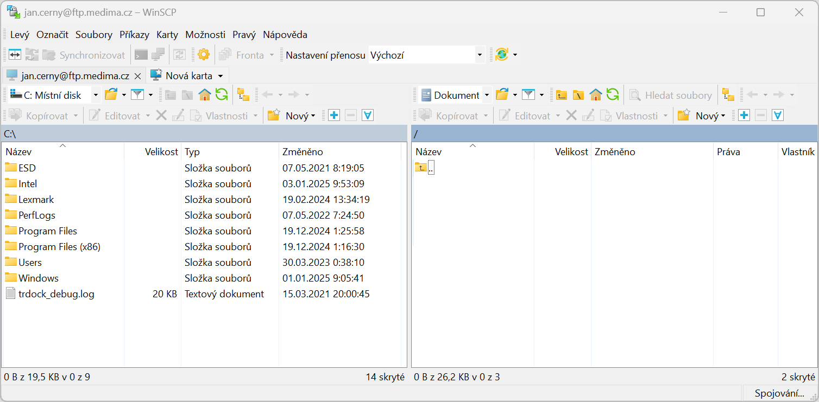Click the / path bar of right panel
819x402 pixels.
pos(614,133)
